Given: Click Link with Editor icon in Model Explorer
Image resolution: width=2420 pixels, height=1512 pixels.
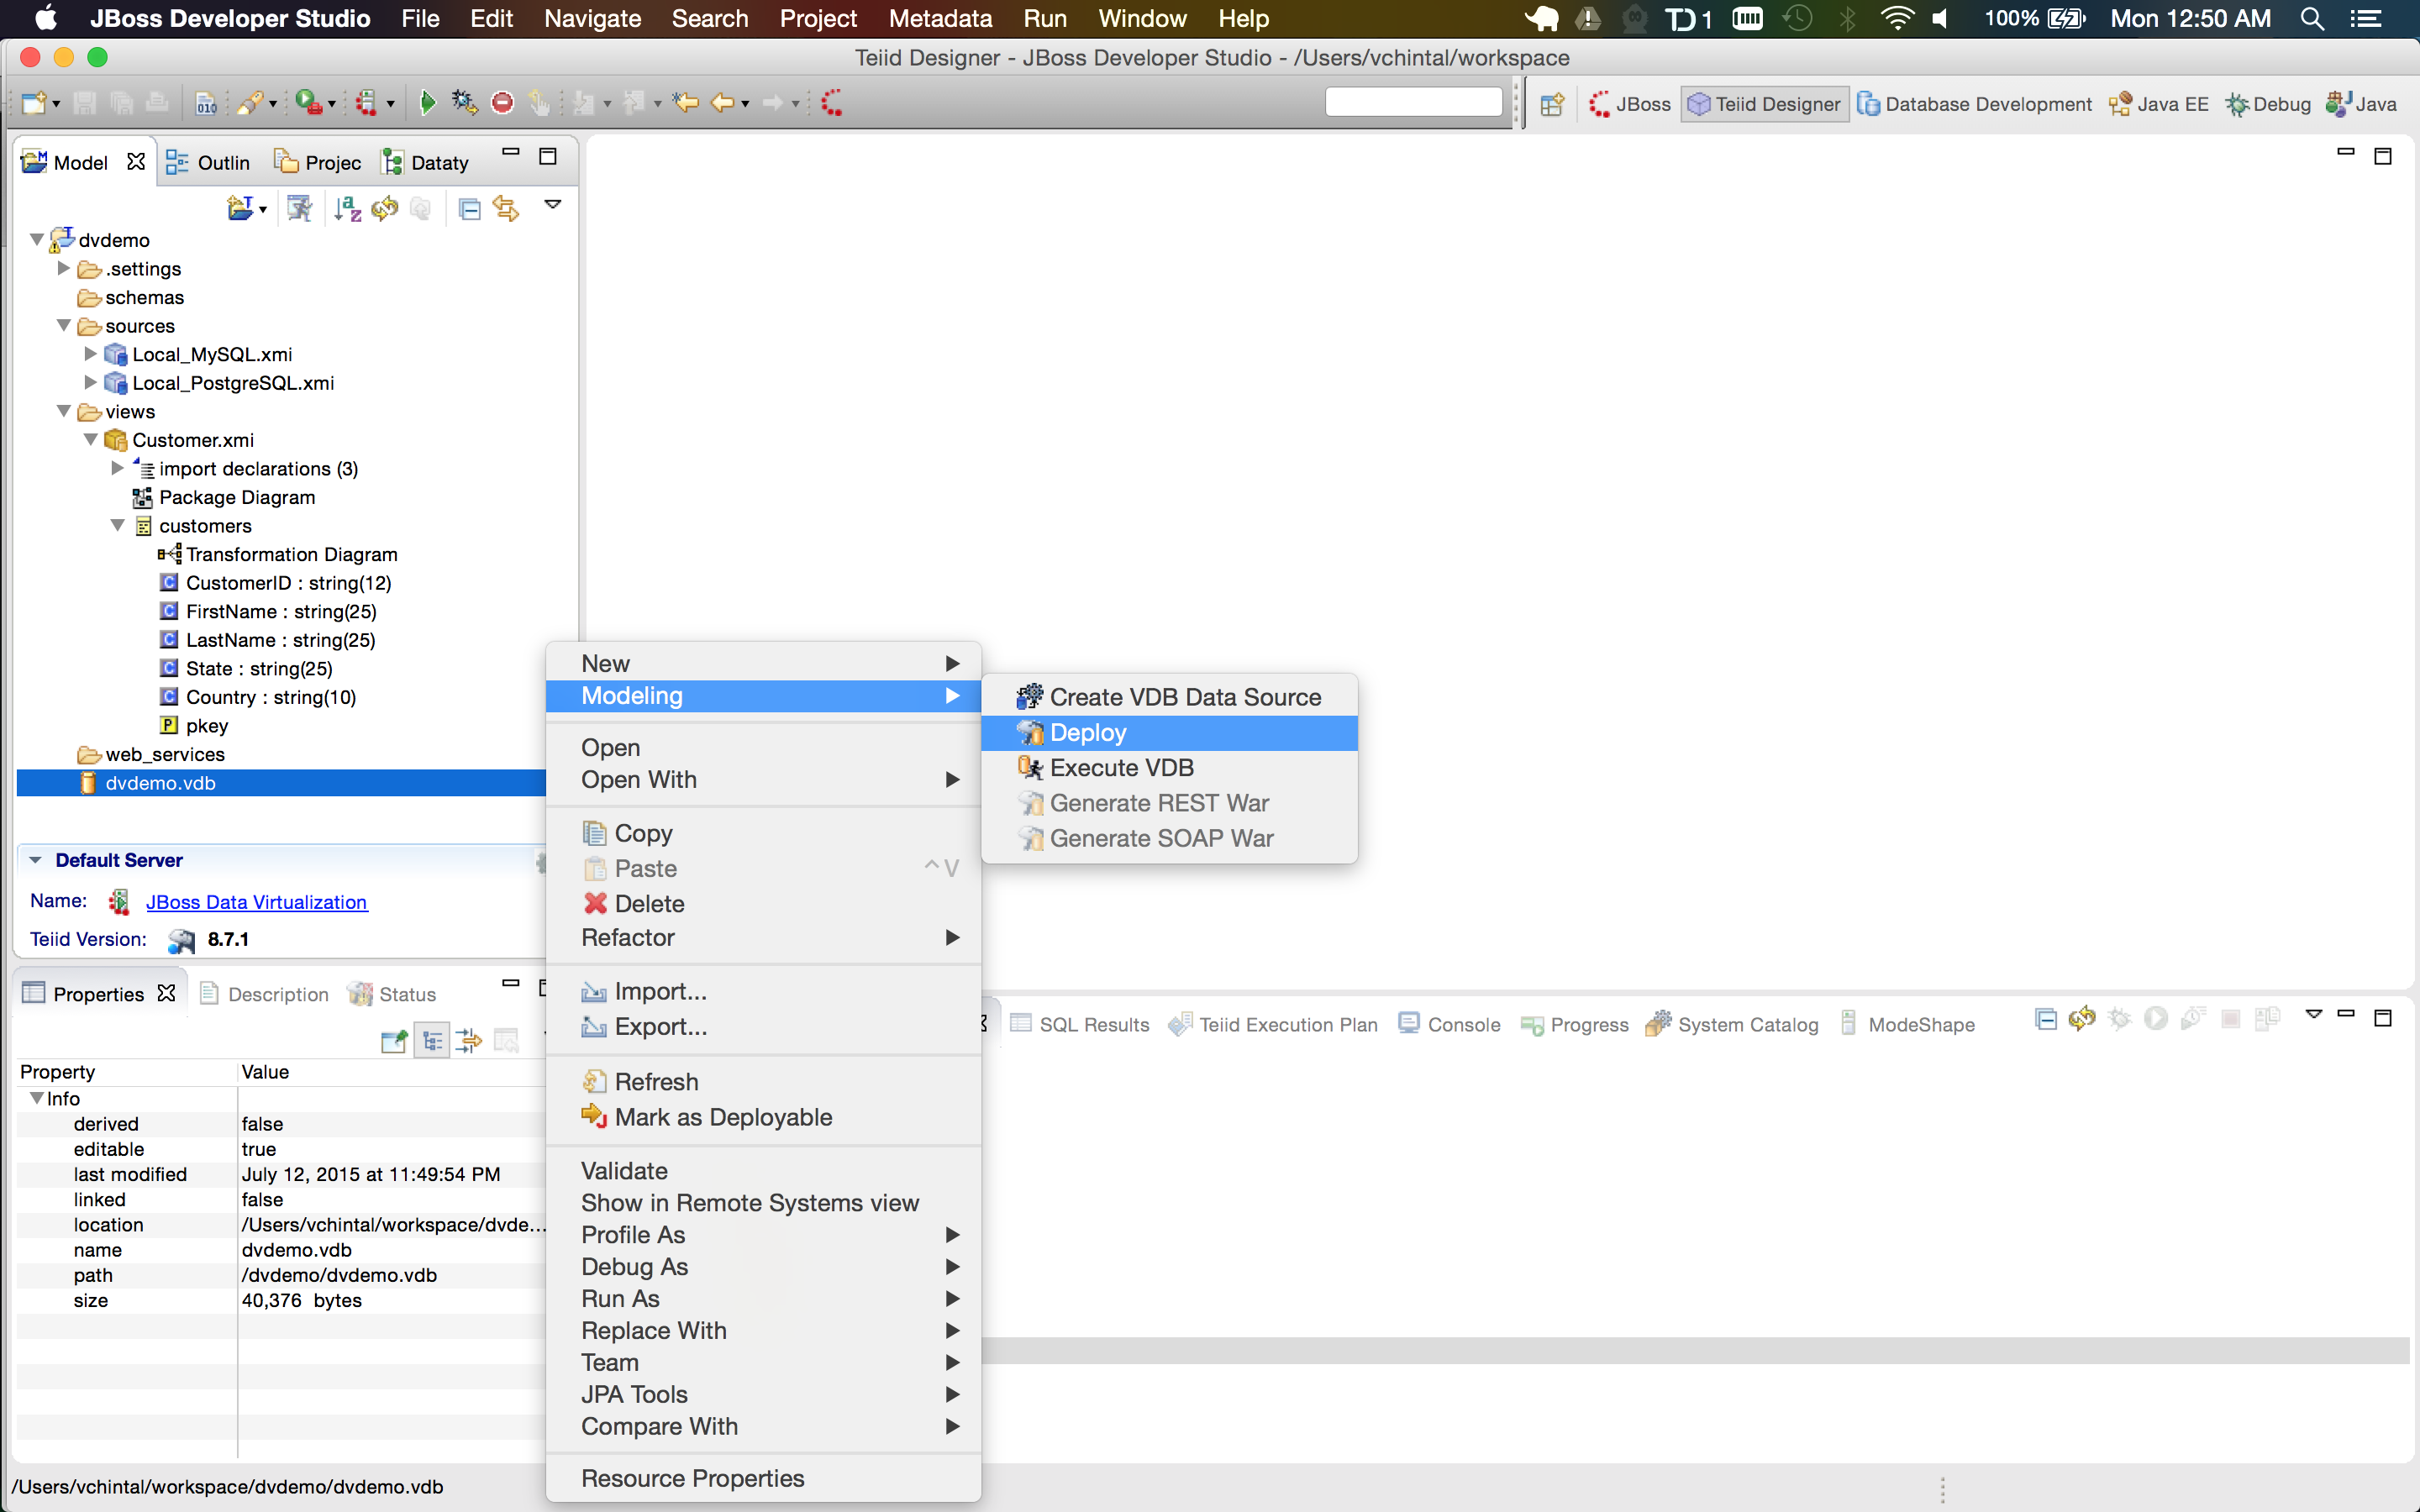Looking at the screenshot, I should [x=506, y=208].
